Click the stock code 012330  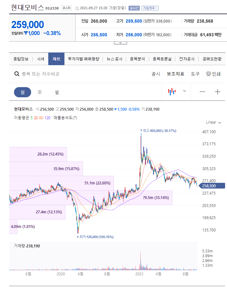pos(52,8)
